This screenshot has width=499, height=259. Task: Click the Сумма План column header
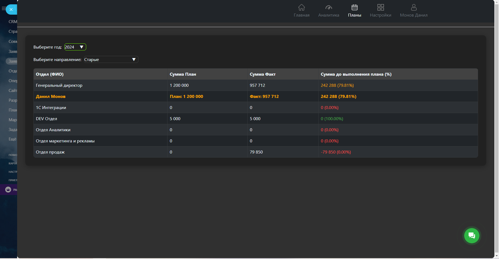point(183,74)
